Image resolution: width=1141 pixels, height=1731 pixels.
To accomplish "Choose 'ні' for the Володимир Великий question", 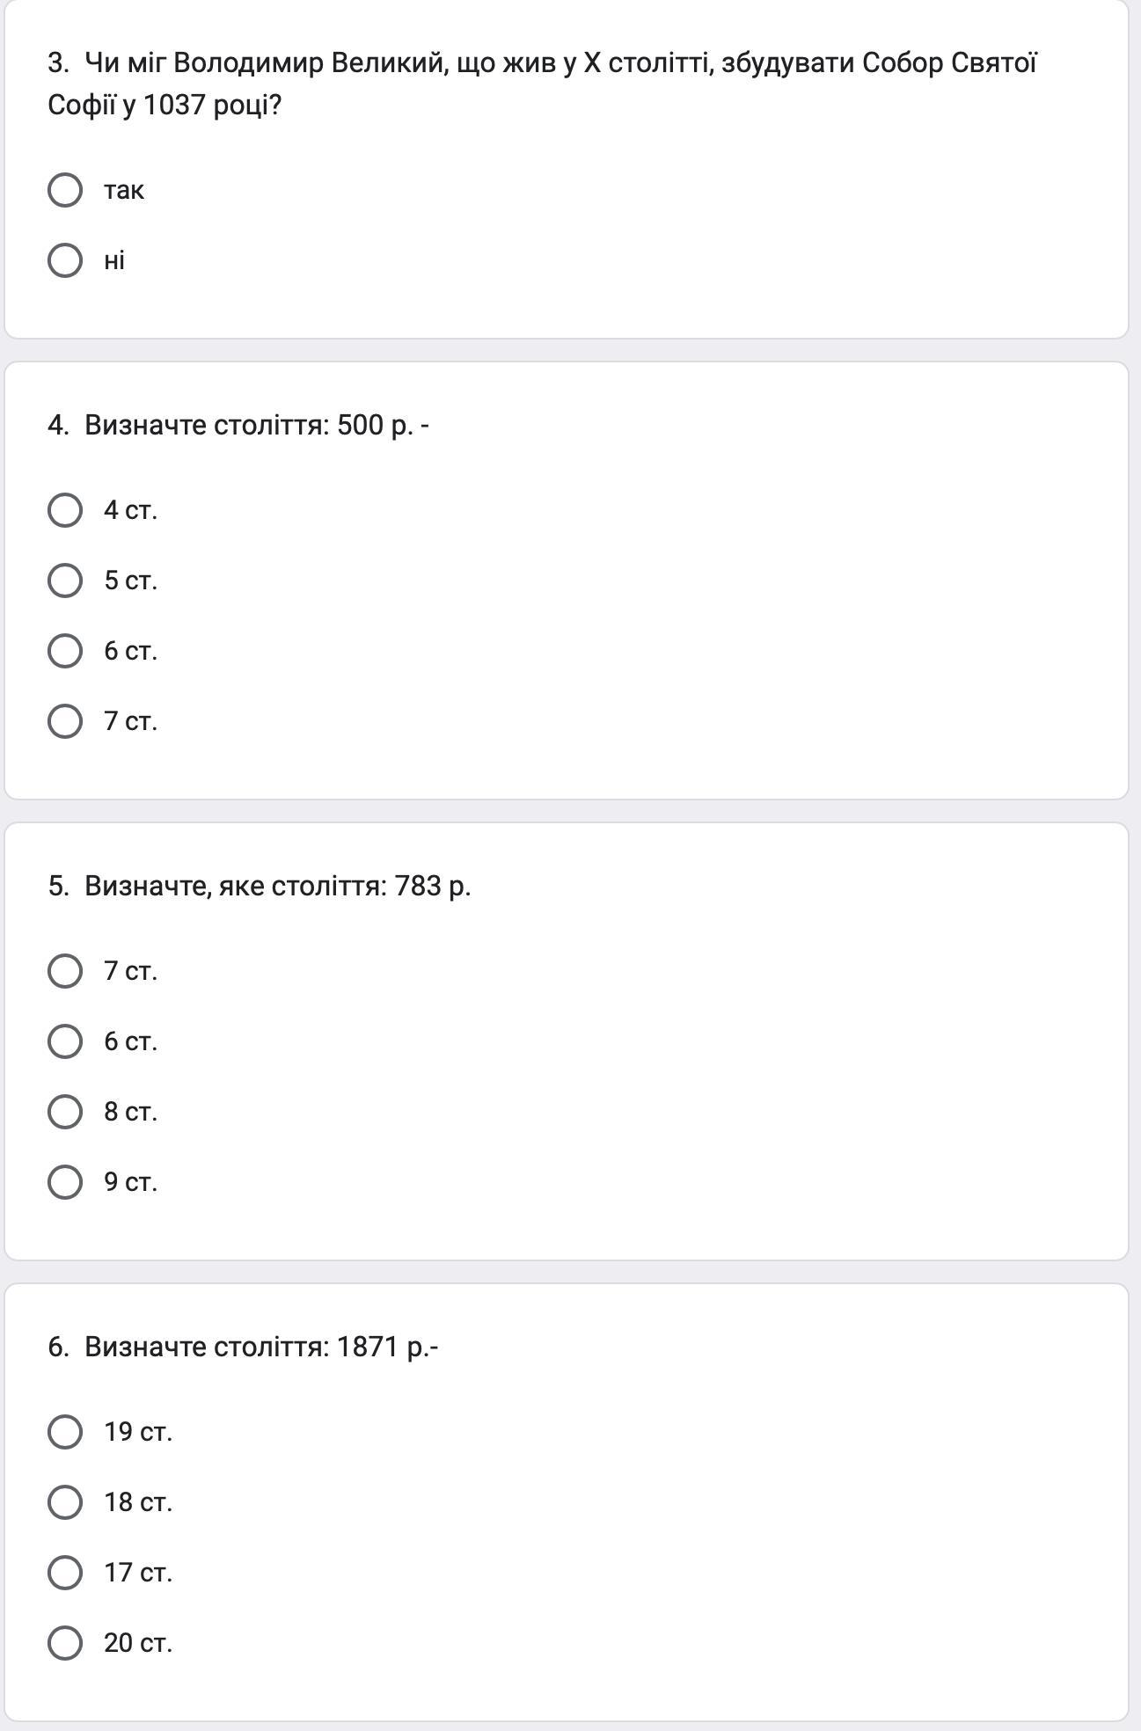I will (65, 260).
